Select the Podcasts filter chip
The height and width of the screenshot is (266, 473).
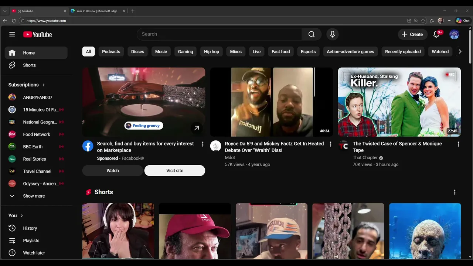[x=111, y=52]
